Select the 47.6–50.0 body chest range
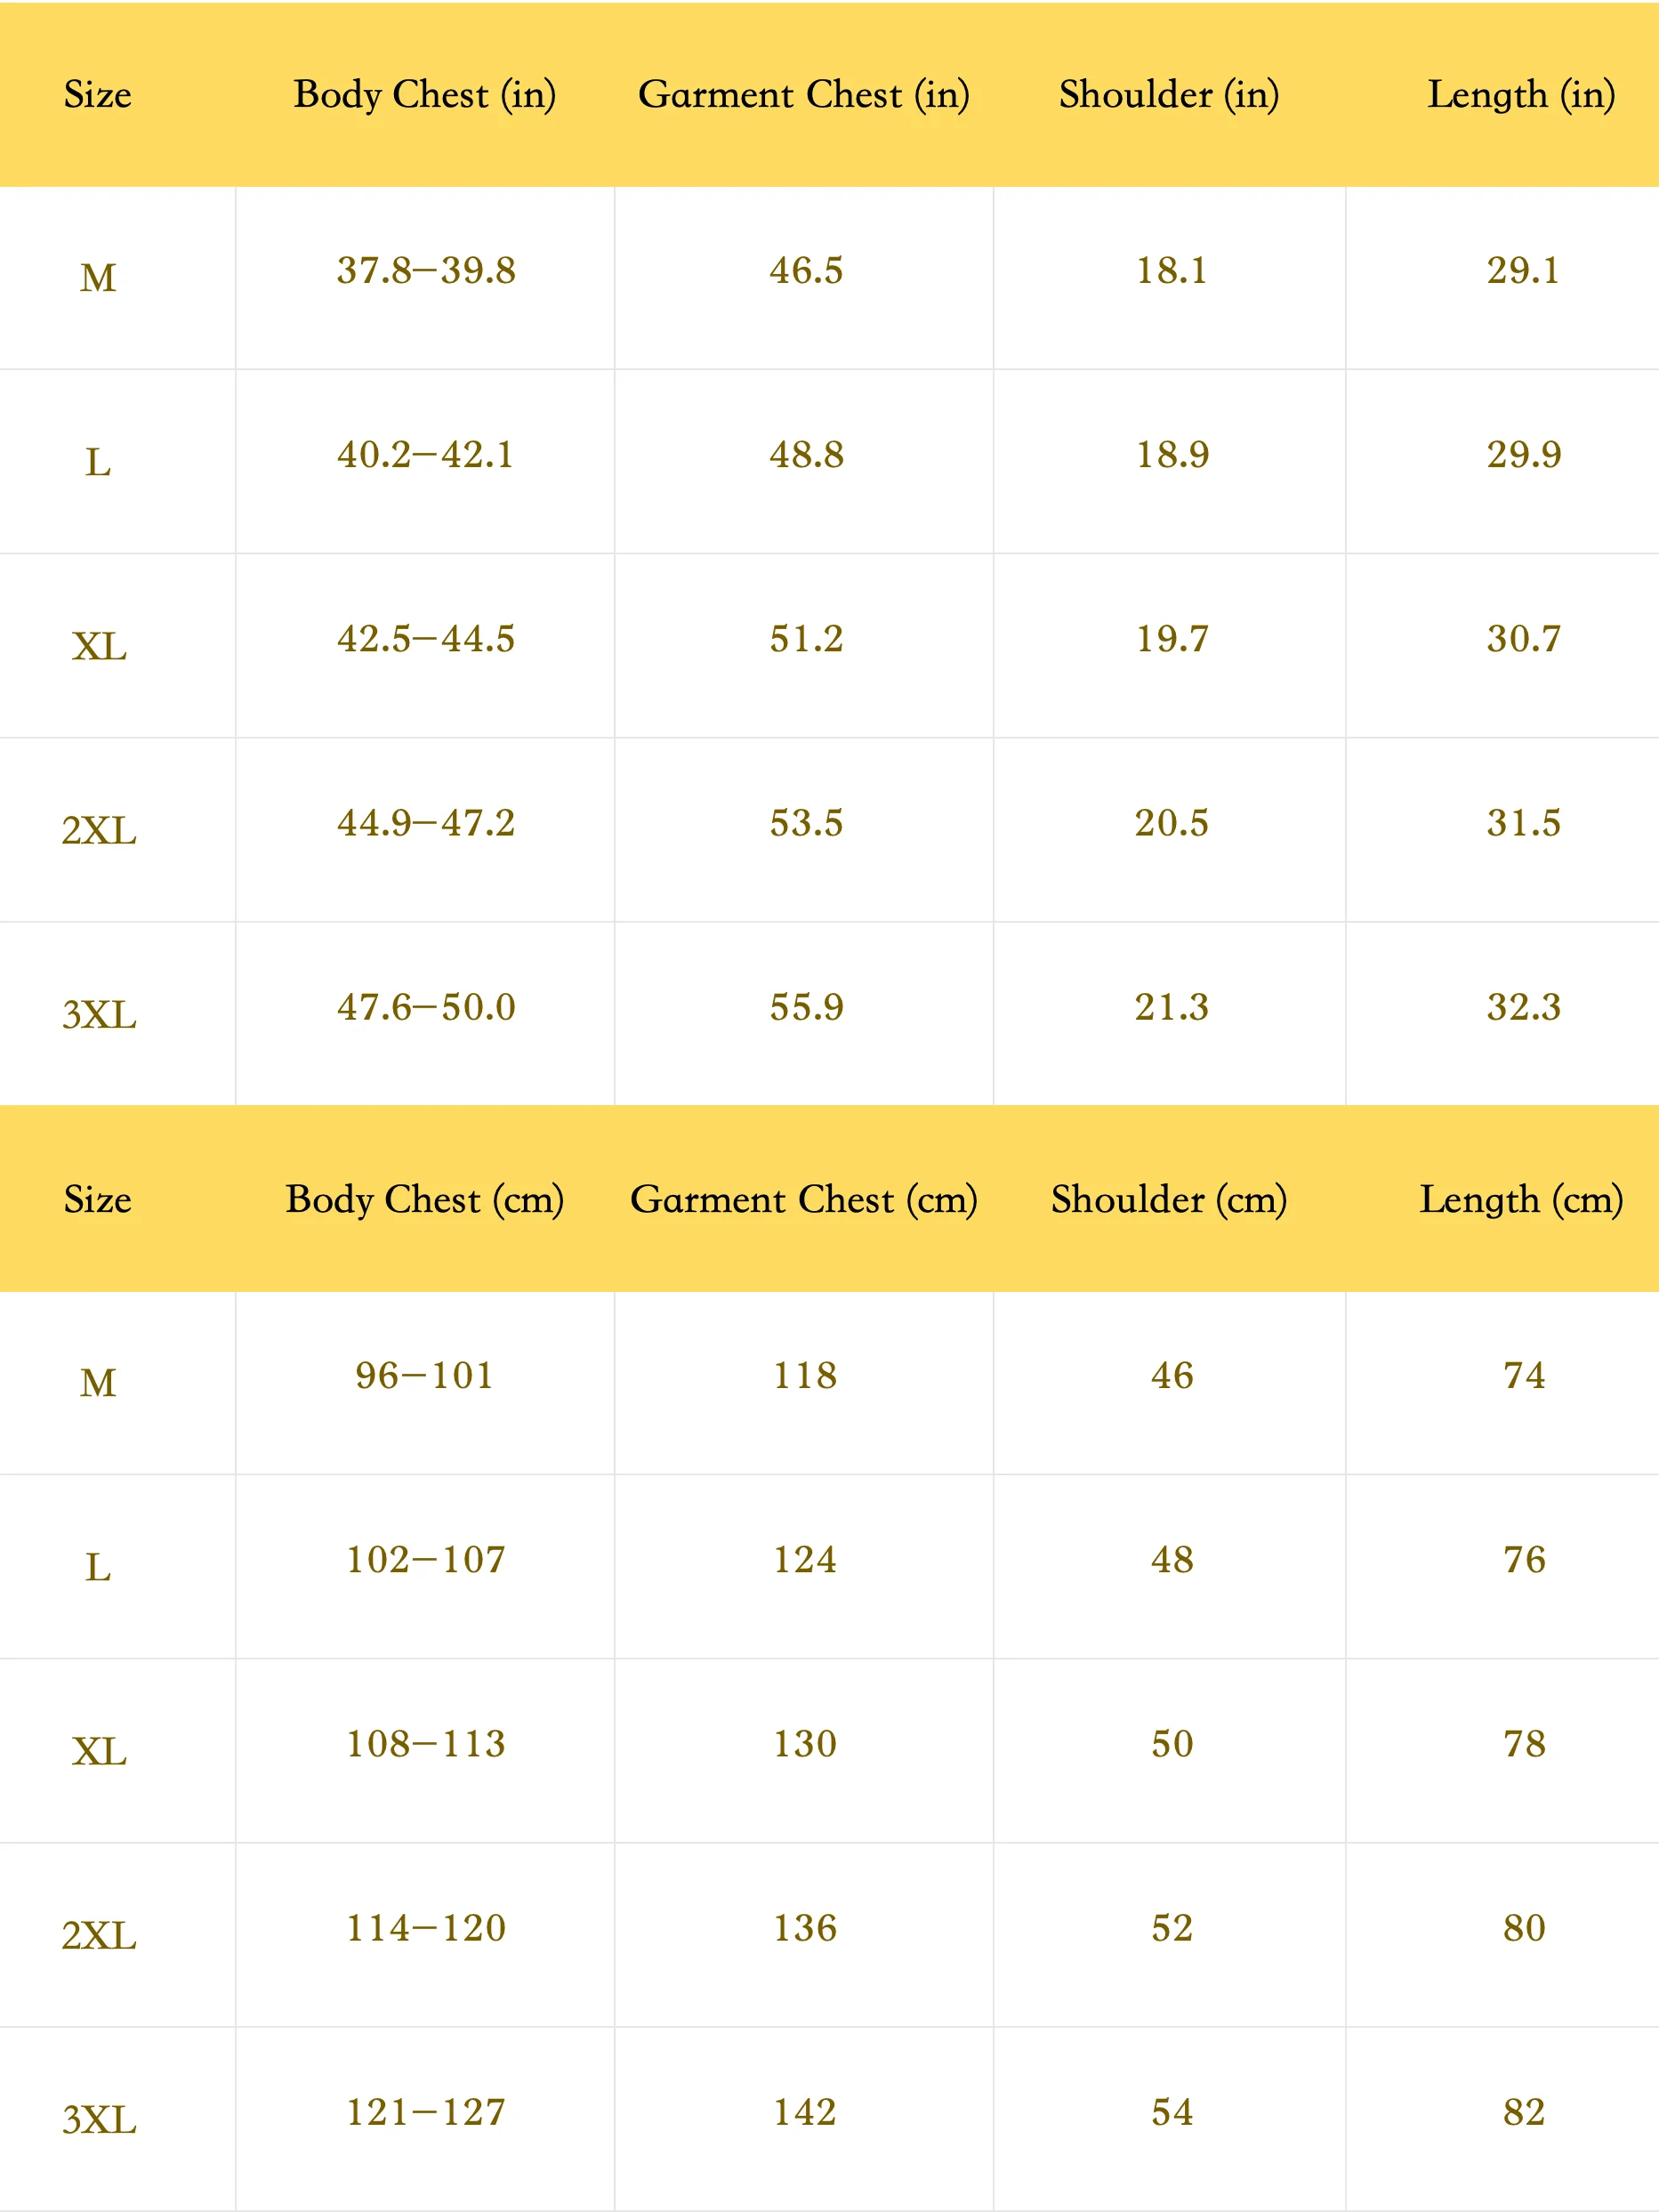The image size is (1659, 2212). (426, 1007)
